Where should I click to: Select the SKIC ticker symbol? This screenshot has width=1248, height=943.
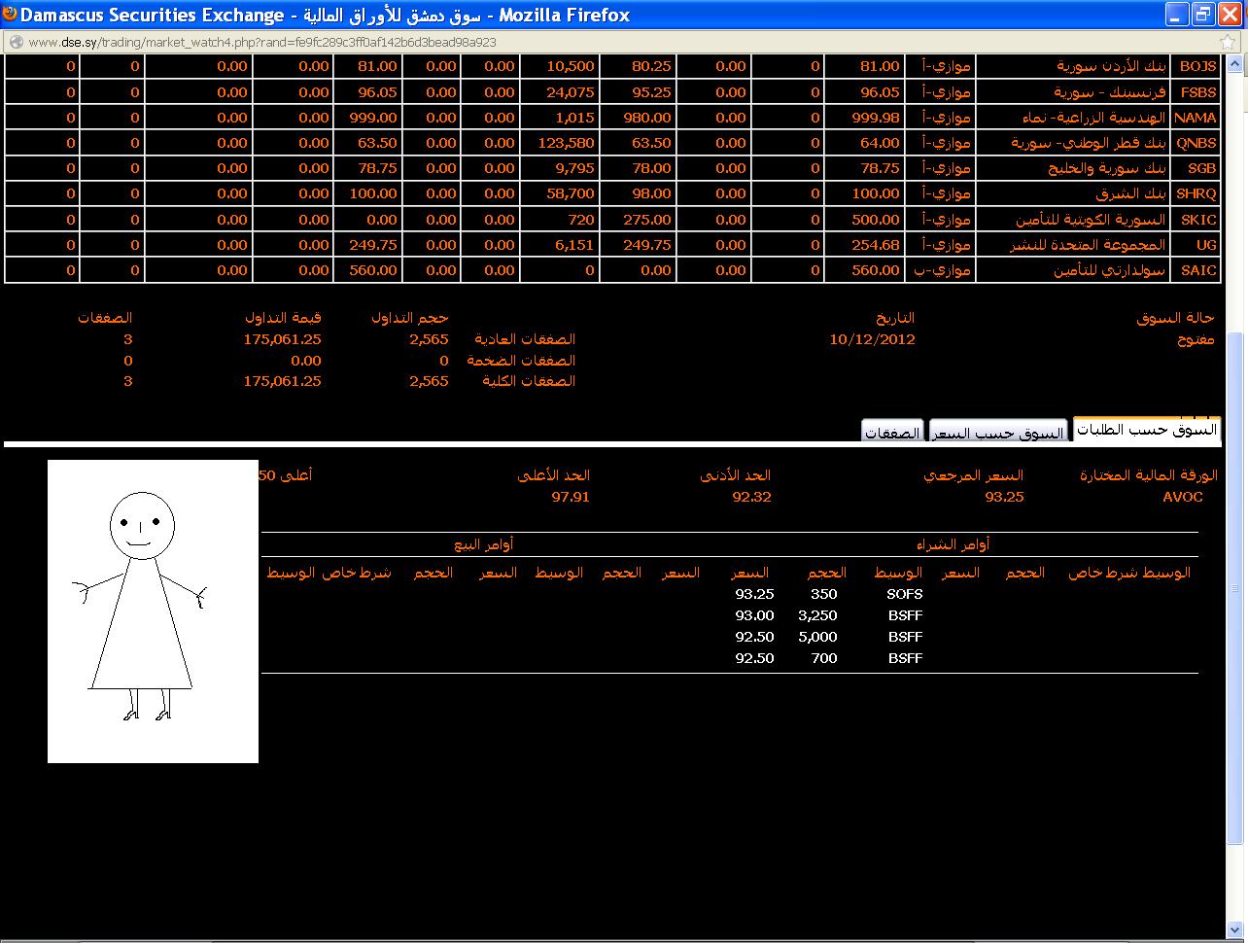1198,220
